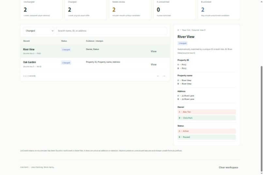Click the Property ID section label
The width and height of the screenshot is (263, 175).
coord(183,60)
